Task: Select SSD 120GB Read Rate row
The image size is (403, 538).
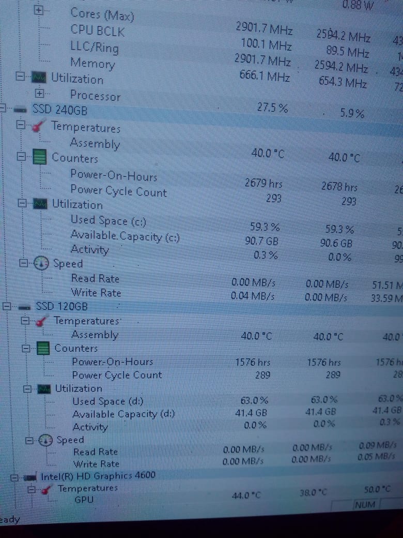Action: [96, 452]
